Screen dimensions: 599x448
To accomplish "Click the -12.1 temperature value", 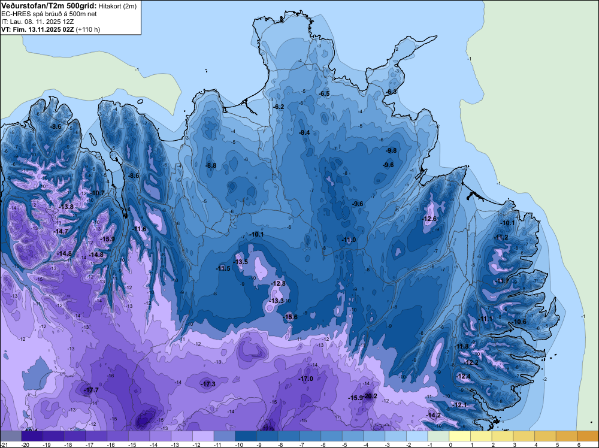I will pos(459,405).
